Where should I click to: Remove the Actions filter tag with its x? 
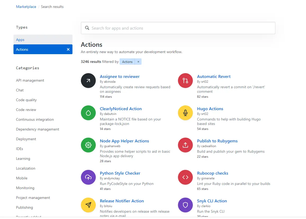click(x=138, y=62)
